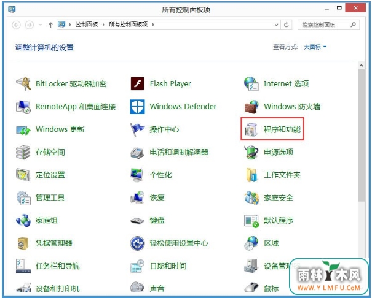Click the 默认程序 link text
The height and width of the screenshot is (298, 372).
pyautogui.click(x=279, y=220)
